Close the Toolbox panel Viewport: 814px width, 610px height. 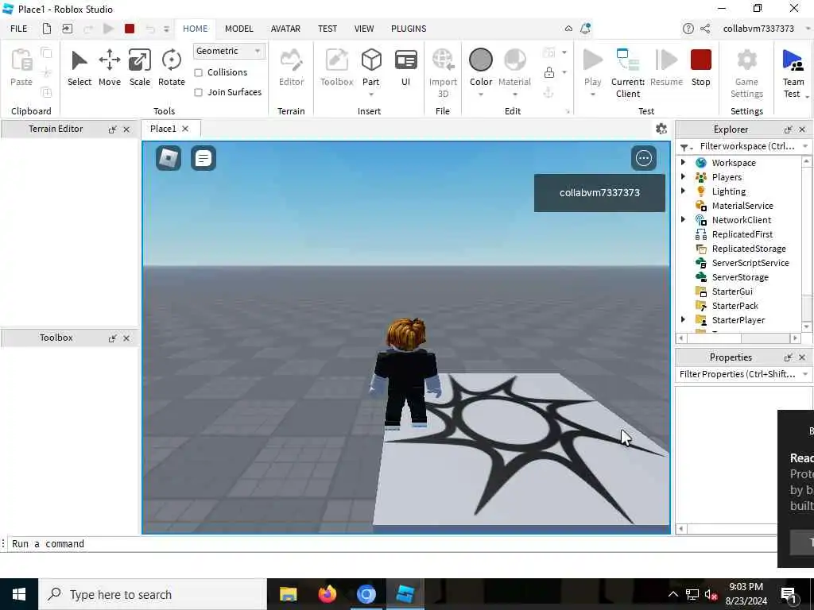126,338
